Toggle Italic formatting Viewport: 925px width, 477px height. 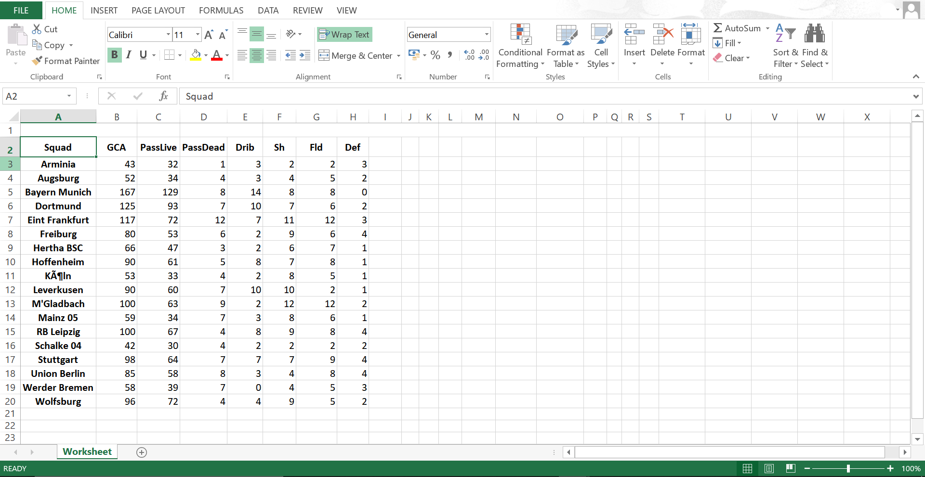[x=129, y=55]
